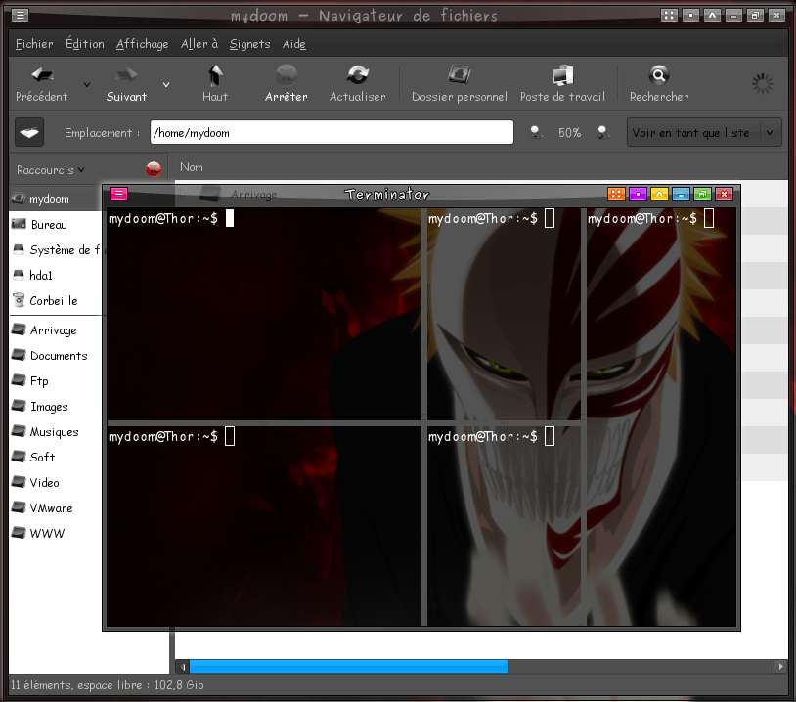Open the Signets menu
The width and height of the screenshot is (796, 702).
pyautogui.click(x=249, y=44)
